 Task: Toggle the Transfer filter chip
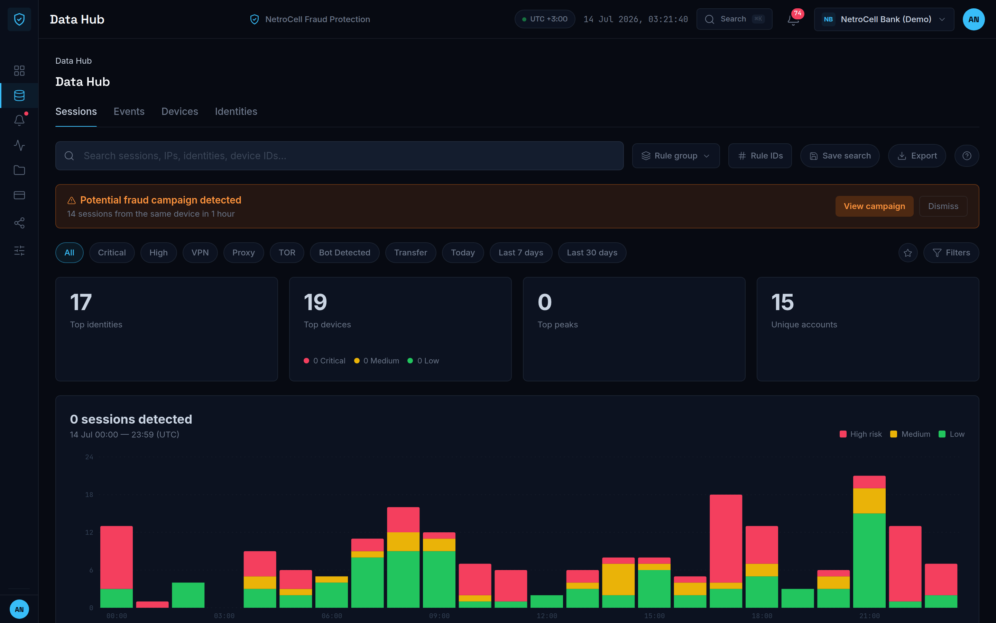point(411,253)
